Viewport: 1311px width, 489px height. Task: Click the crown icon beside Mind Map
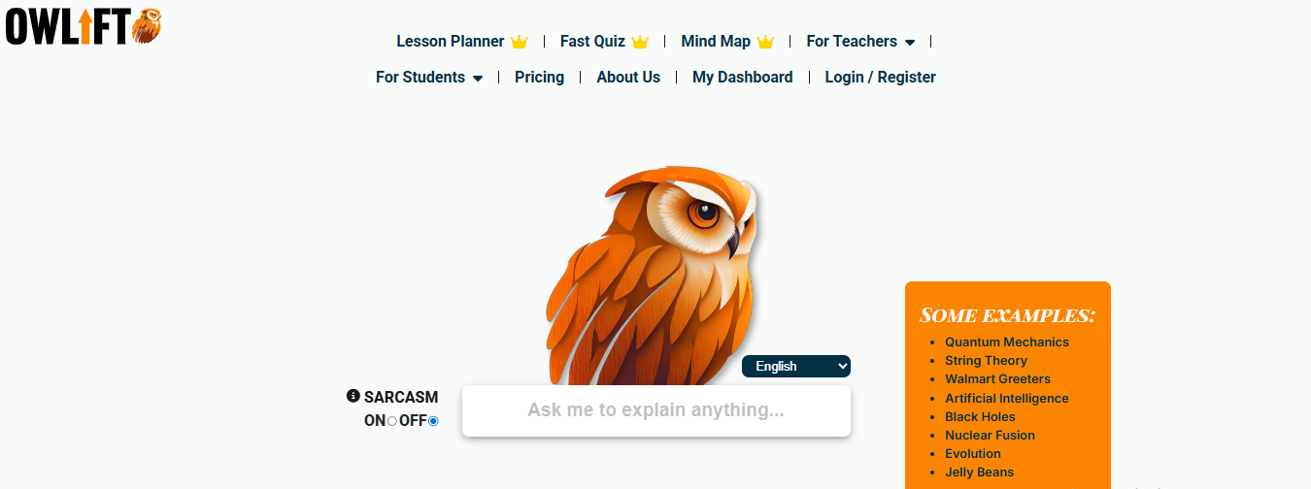(x=765, y=42)
